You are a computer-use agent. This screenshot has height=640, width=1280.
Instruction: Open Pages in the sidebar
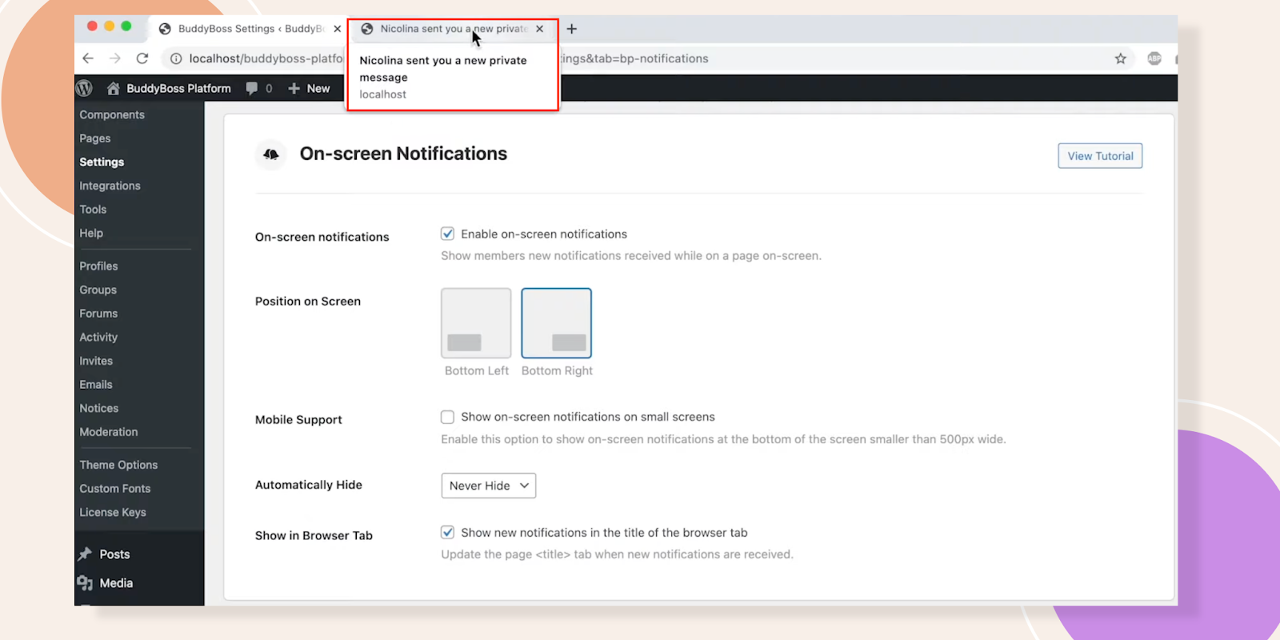tap(95, 138)
